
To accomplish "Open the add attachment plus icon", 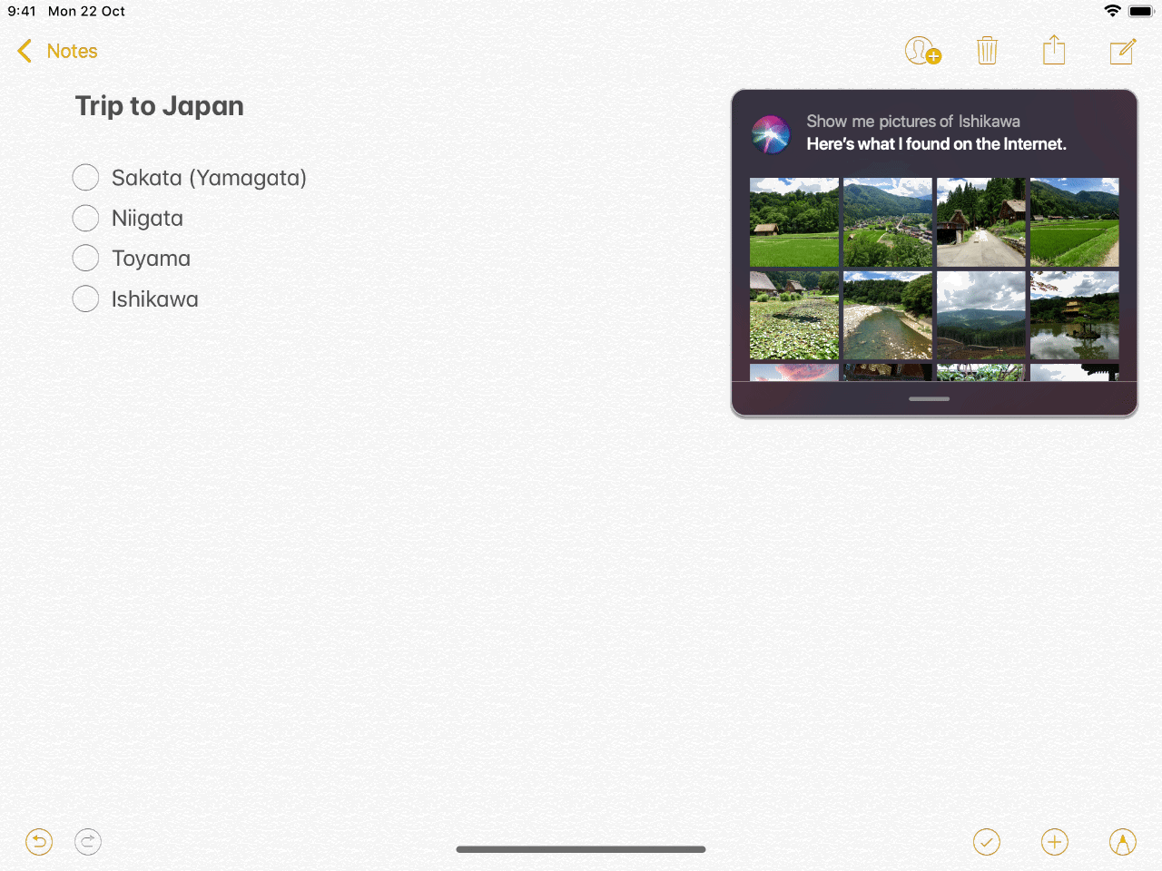I will 1054,842.
